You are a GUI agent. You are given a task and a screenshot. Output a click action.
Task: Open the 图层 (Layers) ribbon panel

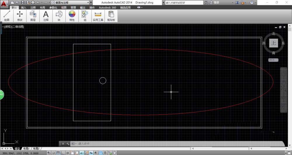coord(33,16)
